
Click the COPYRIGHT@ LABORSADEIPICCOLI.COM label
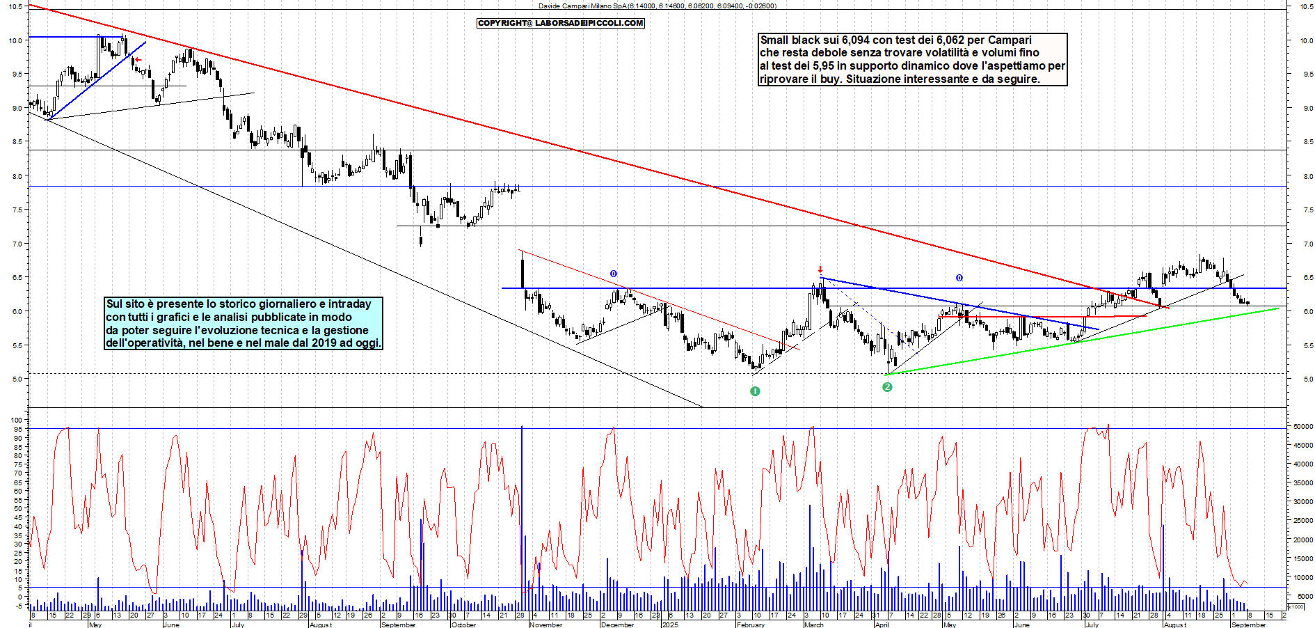[x=561, y=23]
